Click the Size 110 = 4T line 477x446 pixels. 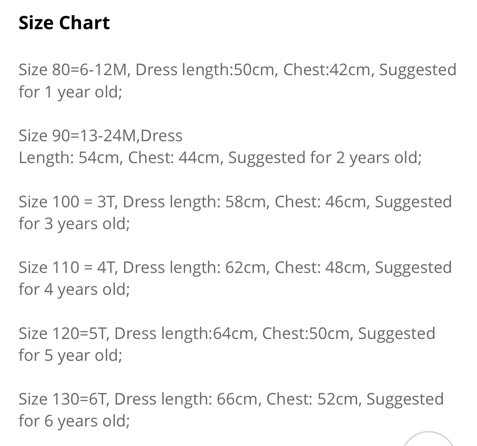235,268
